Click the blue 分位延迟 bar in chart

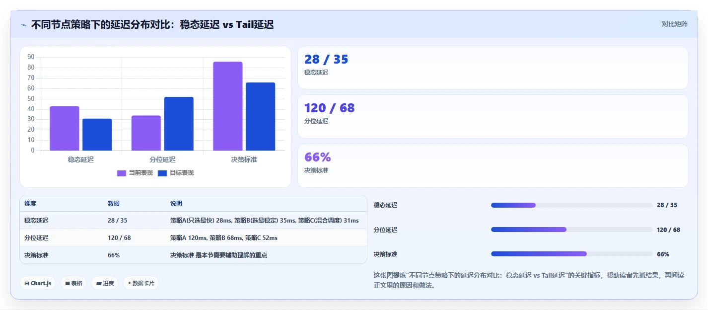point(179,124)
